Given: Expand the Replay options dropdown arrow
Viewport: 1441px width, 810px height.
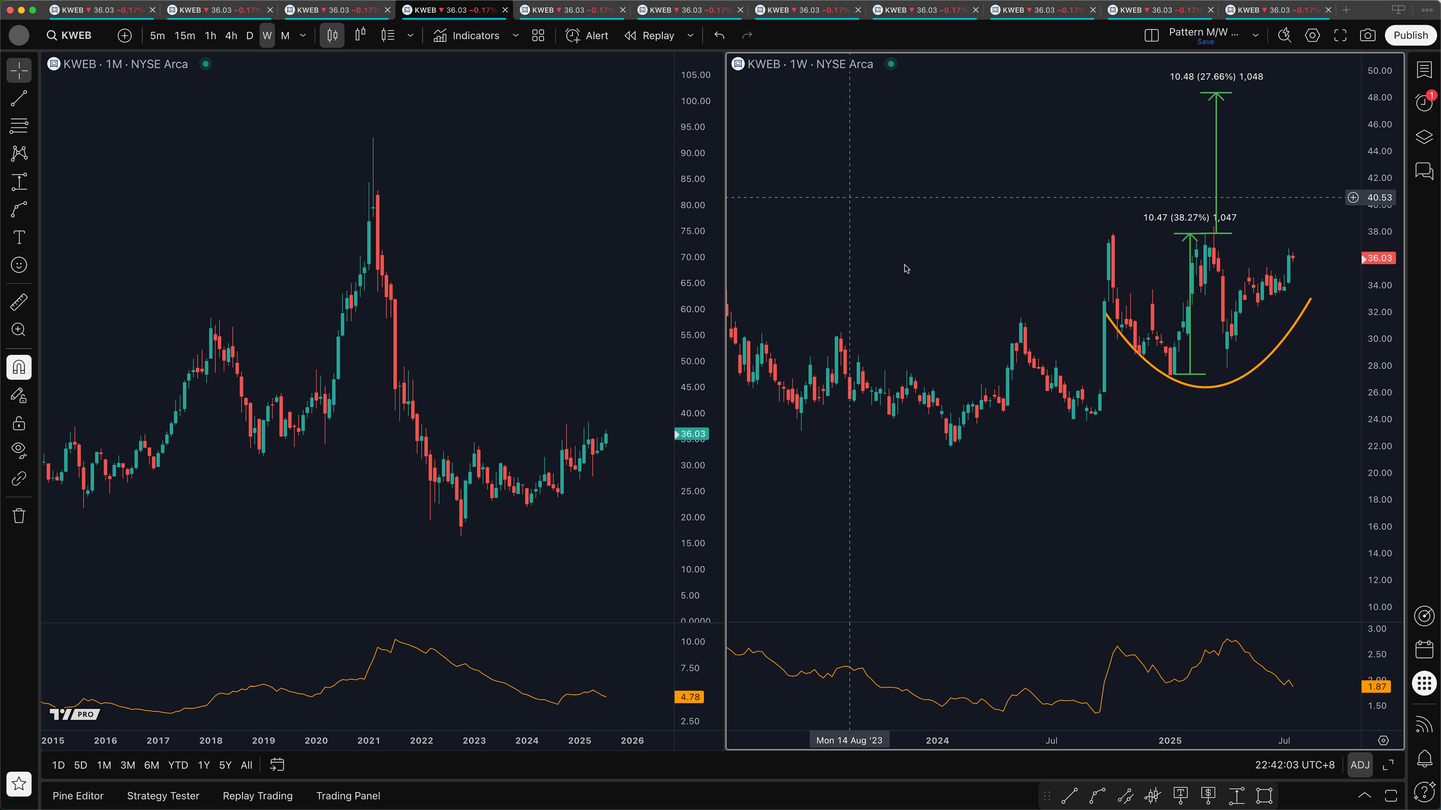Looking at the screenshot, I should [x=690, y=35].
